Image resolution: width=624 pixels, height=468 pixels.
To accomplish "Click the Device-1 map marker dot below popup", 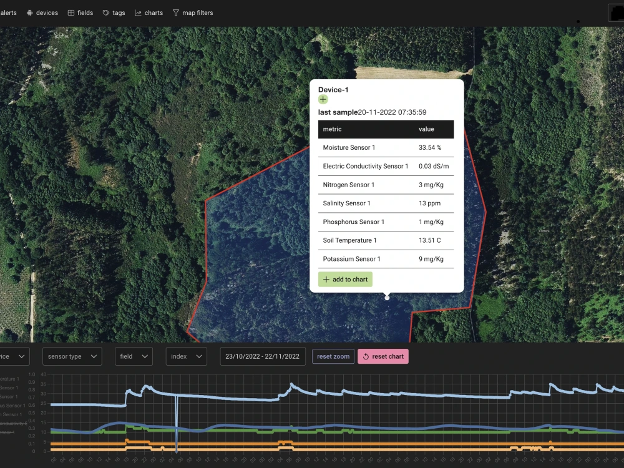I will pyautogui.click(x=387, y=298).
